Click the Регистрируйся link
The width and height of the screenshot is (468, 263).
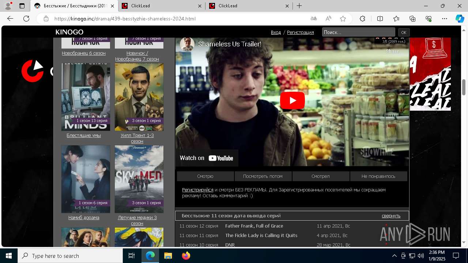198,190
